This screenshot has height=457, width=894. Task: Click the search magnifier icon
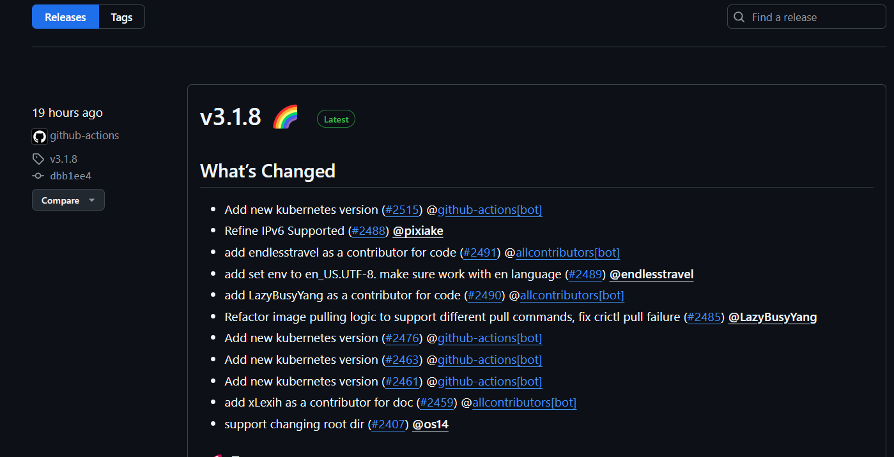(739, 17)
